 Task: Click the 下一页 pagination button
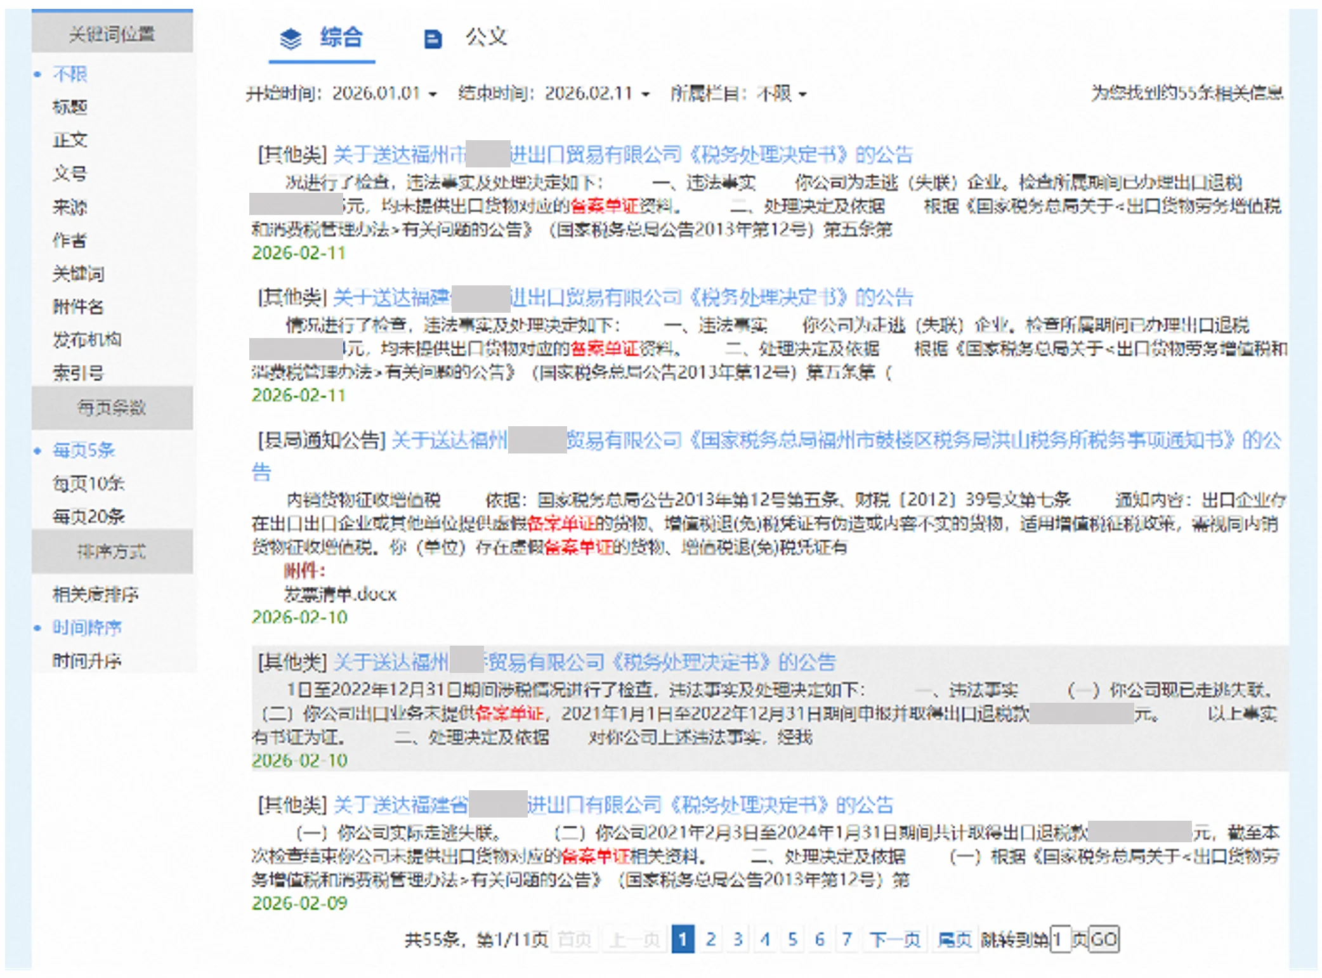[894, 939]
